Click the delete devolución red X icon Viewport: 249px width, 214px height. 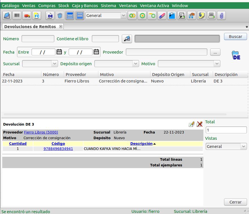click(x=199, y=124)
